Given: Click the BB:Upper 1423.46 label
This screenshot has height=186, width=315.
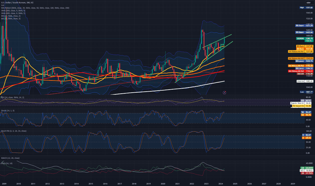Looking at the screenshot, I should click(x=304, y=32).
